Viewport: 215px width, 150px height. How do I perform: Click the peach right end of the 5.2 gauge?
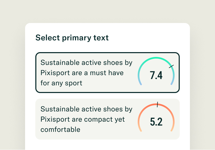172,129
